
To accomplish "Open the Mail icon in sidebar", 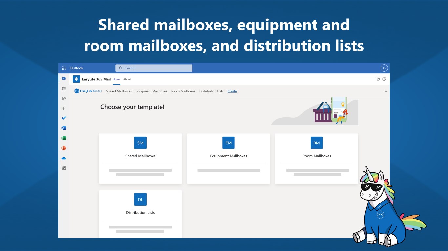I will tap(64, 78).
